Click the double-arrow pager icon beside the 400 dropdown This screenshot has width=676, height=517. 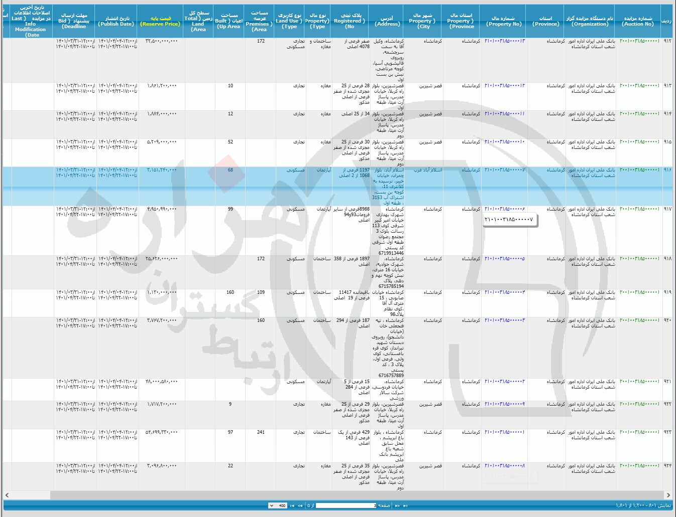pos(300,505)
